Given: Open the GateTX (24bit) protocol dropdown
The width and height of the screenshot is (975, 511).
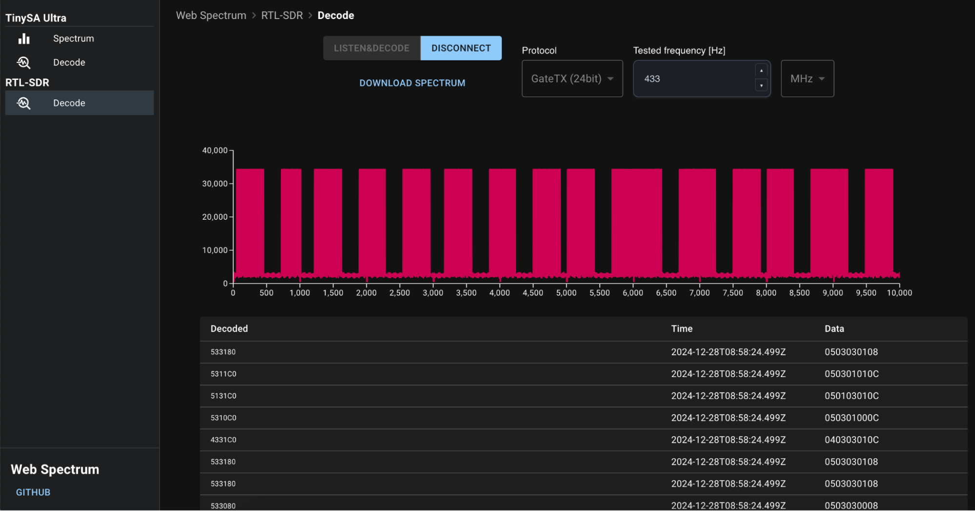Looking at the screenshot, I should (x=572, y=78).
